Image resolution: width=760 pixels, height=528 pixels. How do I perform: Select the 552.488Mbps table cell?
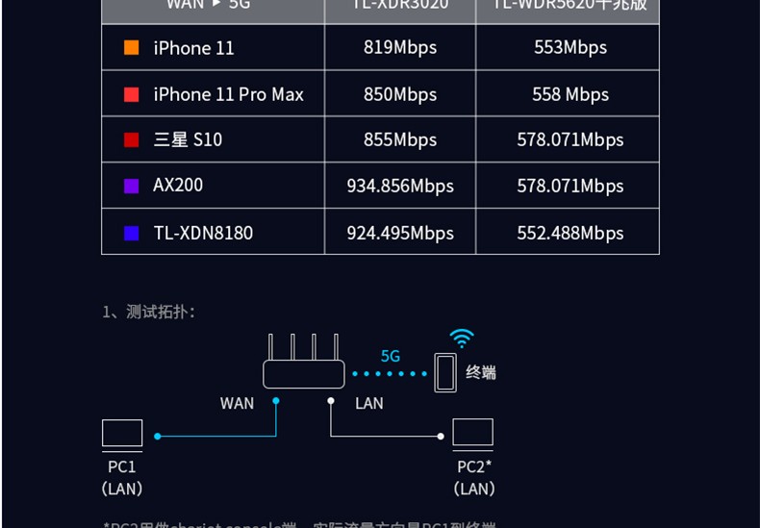coord(568,233)
